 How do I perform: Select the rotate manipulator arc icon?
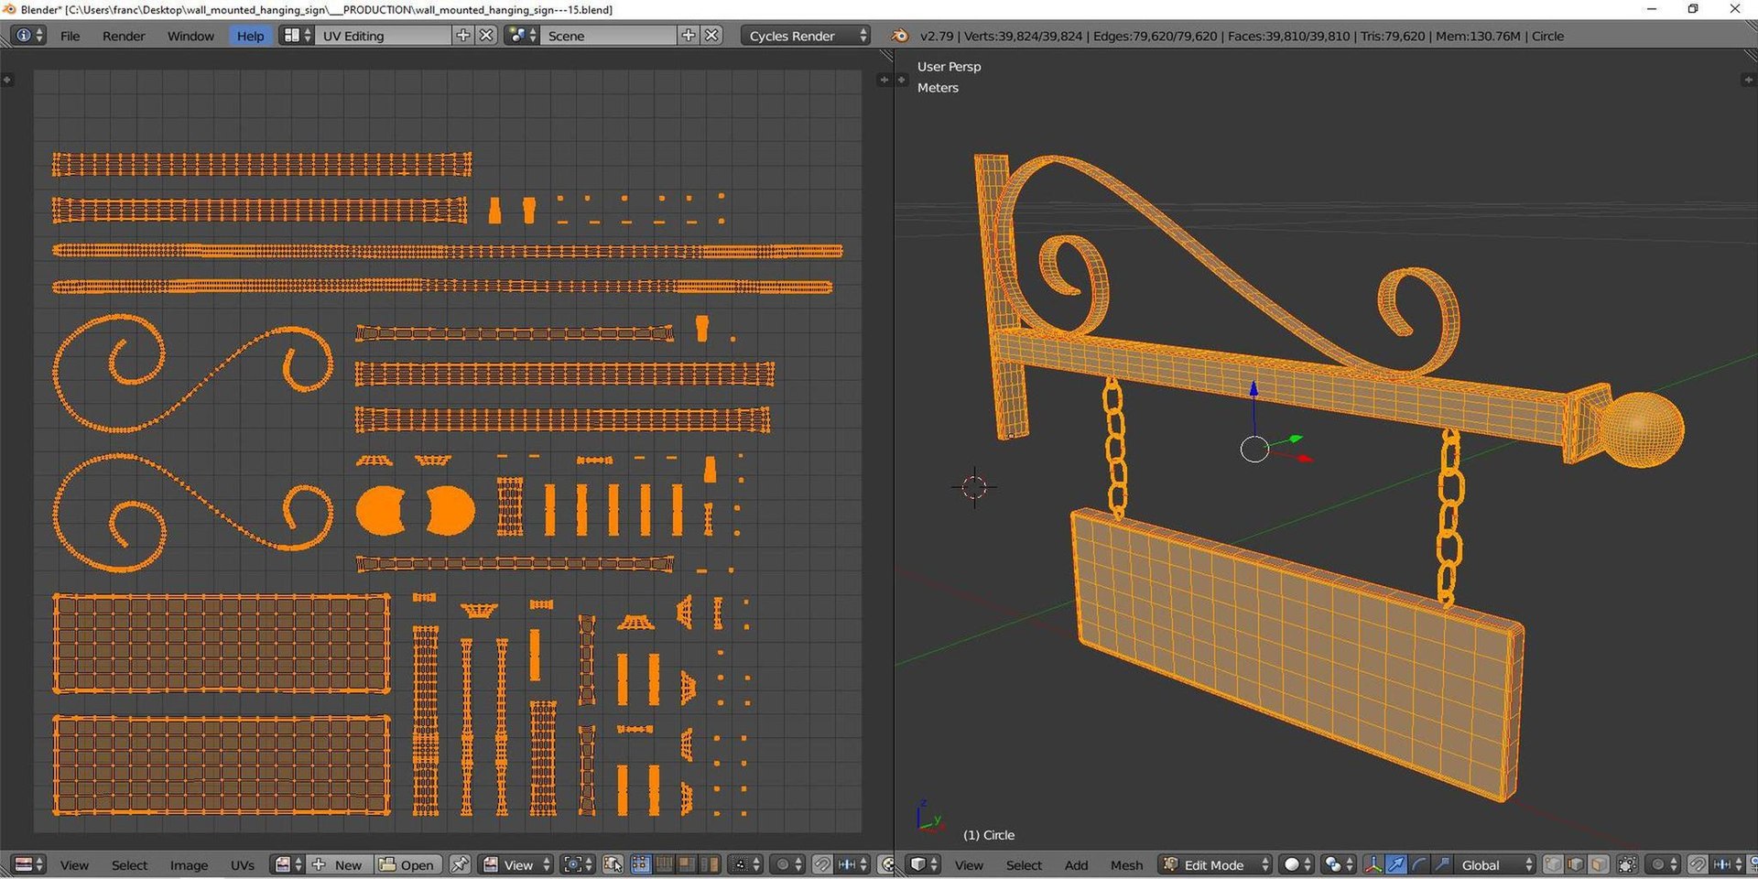pos(1418,864)
